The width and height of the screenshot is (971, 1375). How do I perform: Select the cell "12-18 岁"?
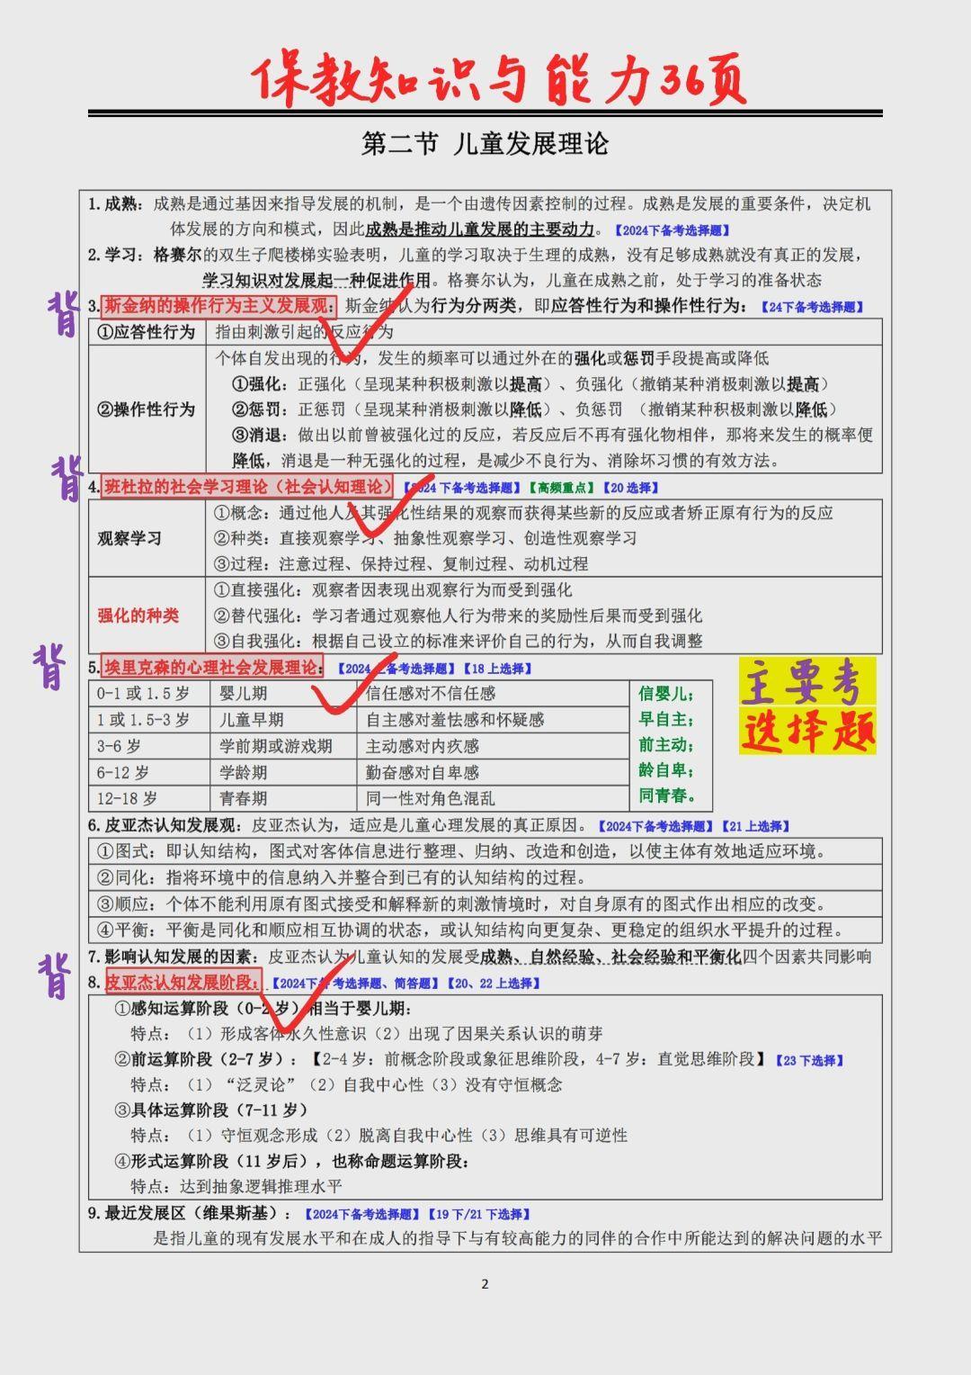pyautogui.click(x=151, y=798)
